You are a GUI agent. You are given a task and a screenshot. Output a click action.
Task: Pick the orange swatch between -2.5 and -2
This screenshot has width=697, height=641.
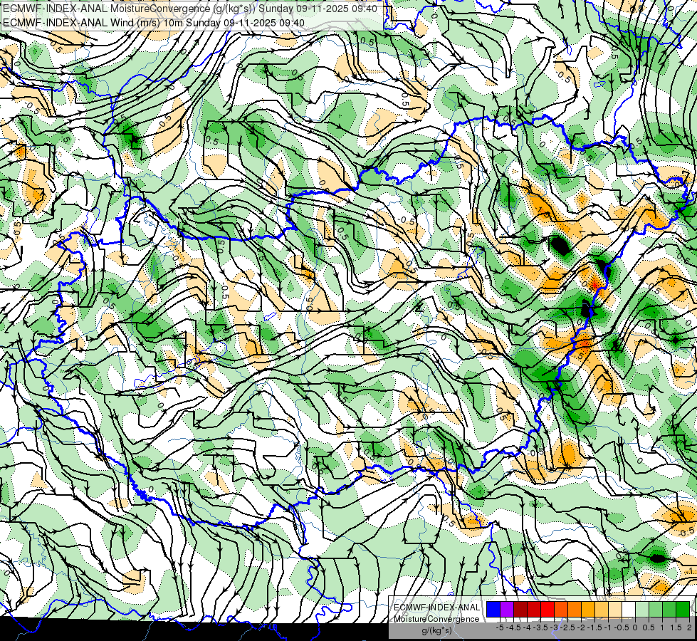pos(575,609)
